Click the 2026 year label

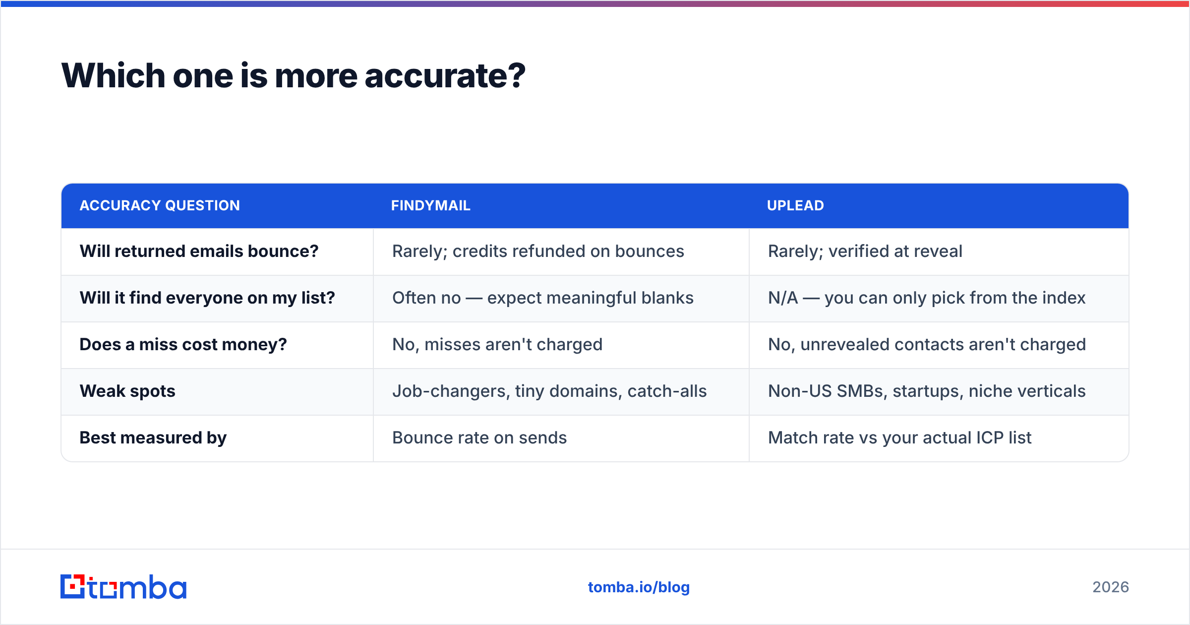pyautogui.click(x=1111, y=587)
